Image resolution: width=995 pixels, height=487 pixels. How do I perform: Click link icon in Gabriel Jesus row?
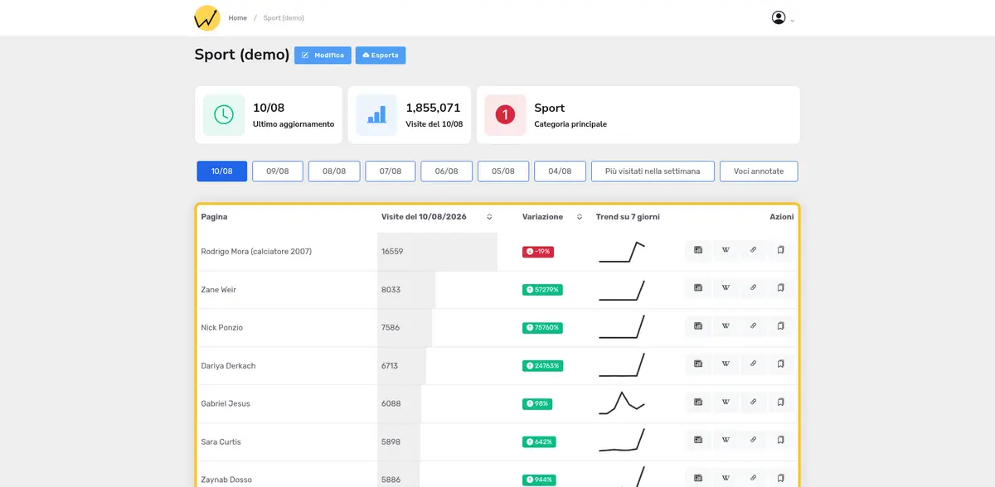(x=753, y=403)
